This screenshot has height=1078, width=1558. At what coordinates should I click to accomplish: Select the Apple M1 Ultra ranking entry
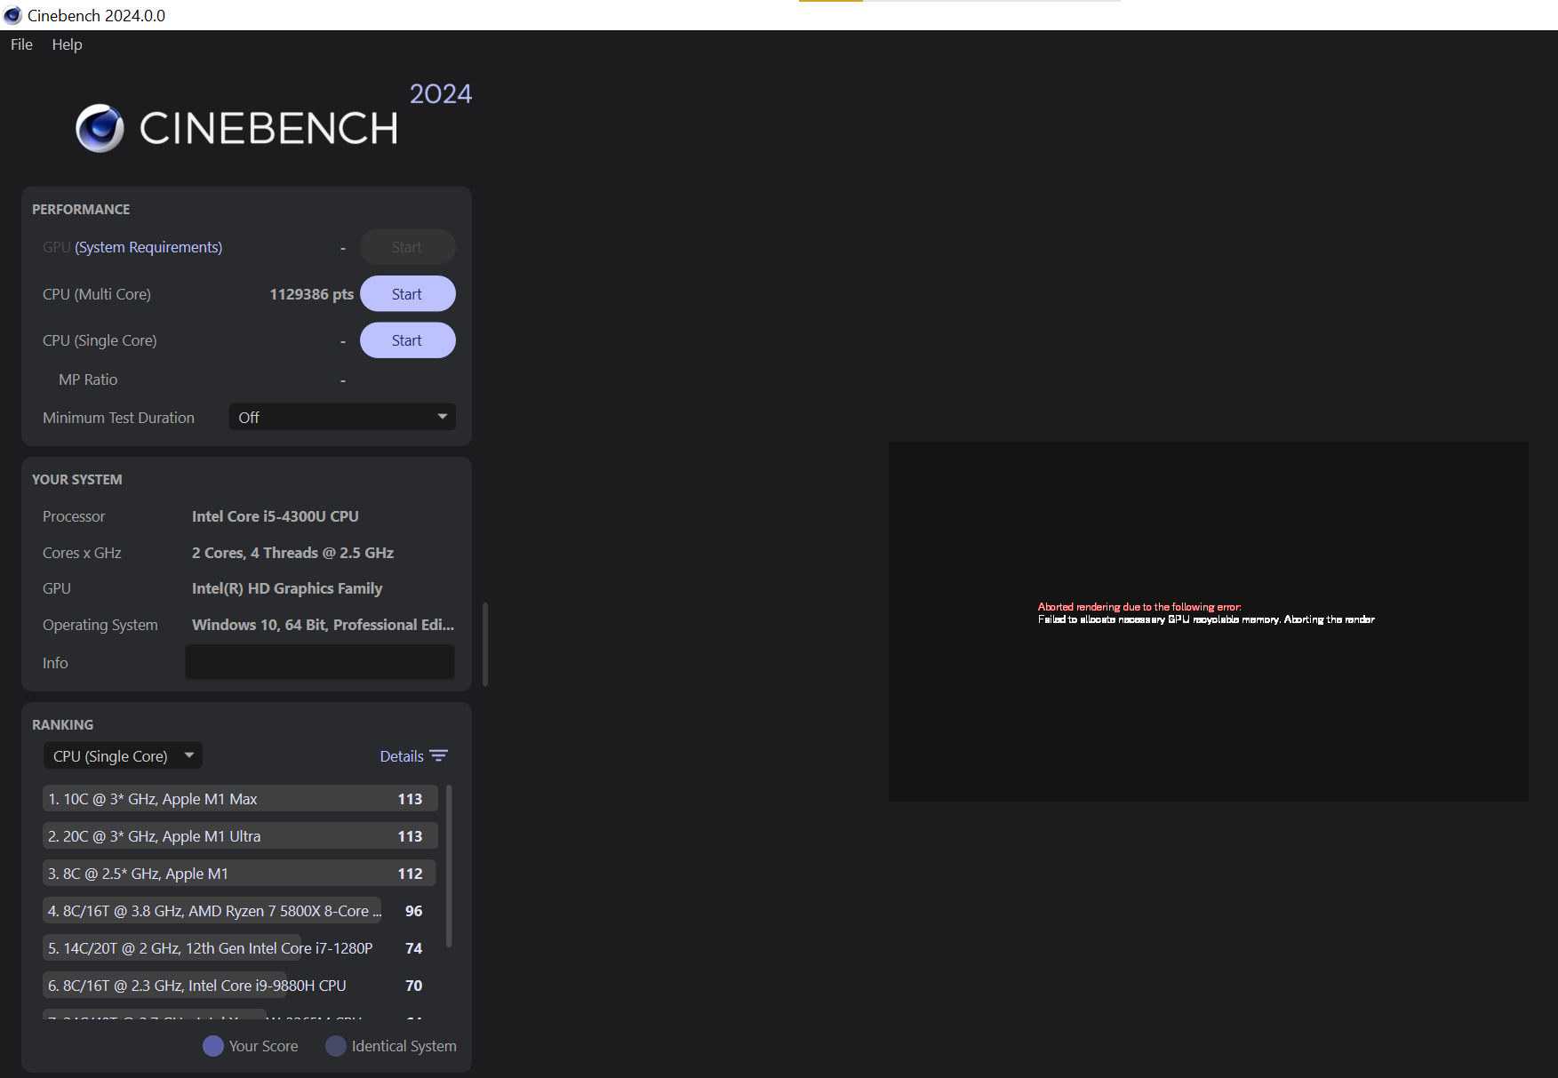pyautogui.click(x=240, y=835)
